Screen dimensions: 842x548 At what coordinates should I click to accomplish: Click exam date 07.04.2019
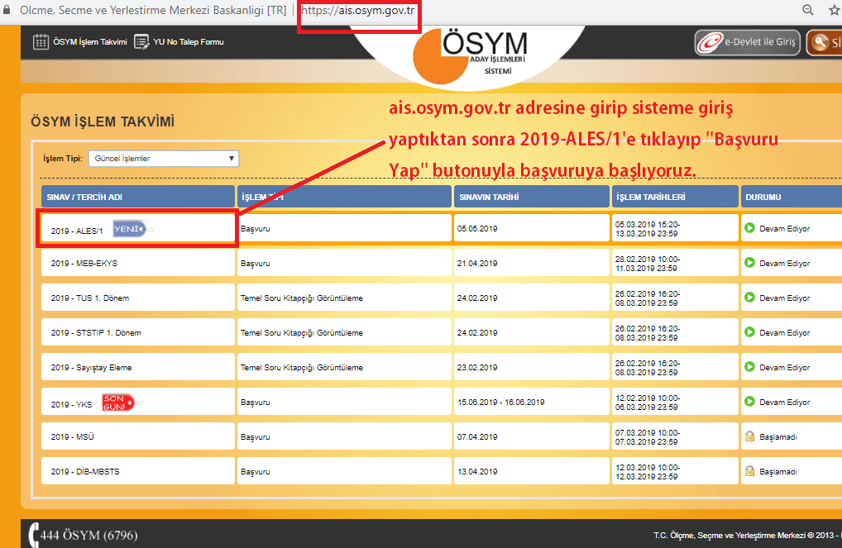pyautogui.click(x=477, y=437)
